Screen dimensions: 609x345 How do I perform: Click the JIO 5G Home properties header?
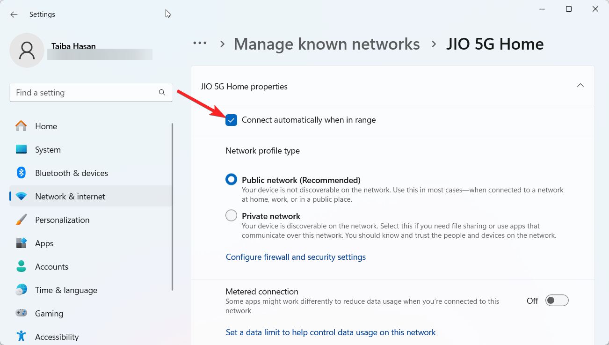[x=393, y=86]
